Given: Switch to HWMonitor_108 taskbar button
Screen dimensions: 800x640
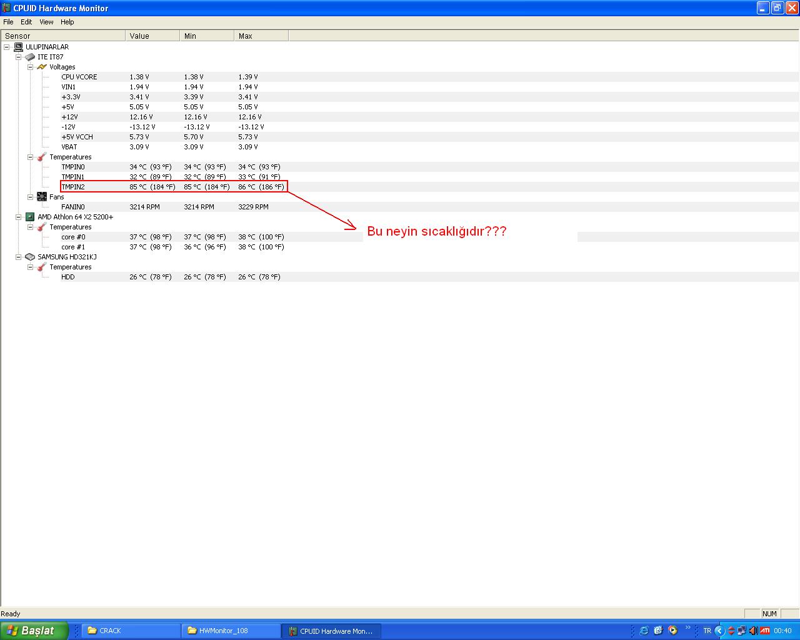Looking at the screenshot, I should pyautogui.click(x=231, y=631).
